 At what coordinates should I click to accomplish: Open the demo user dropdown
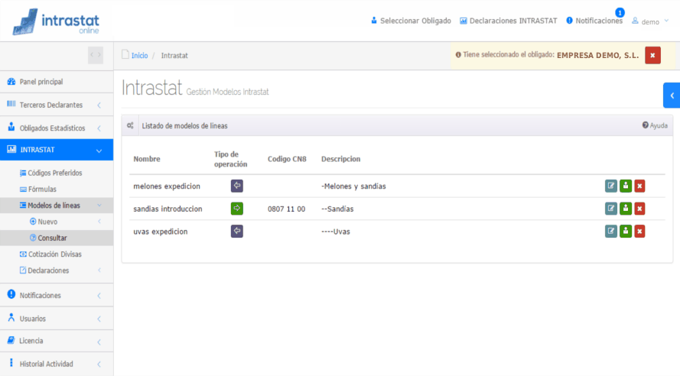point(650,21)
